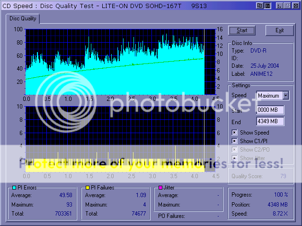Viewport: 302px width, 226px height.
Task: Click the End position field showing 4349 MB
Action: coord(270,121)
